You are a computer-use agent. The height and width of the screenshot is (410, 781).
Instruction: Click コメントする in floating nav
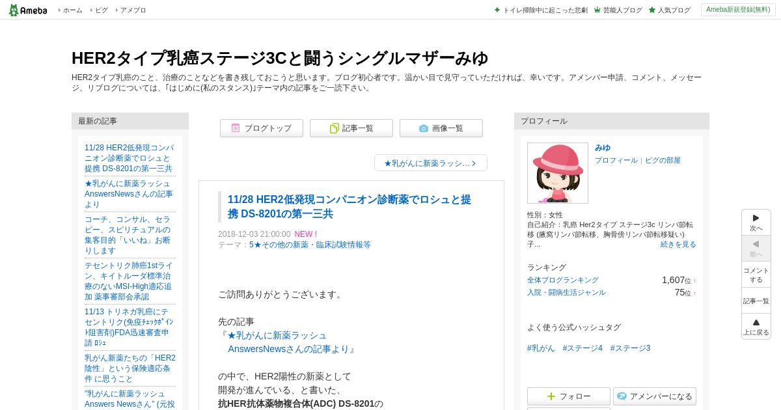[x=756, y=275]
